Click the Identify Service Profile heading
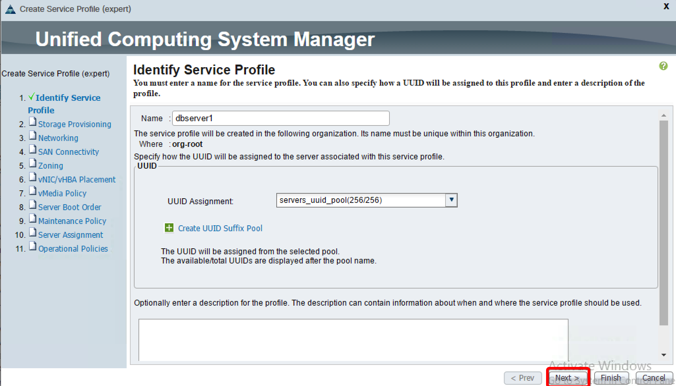Image resolution: width=676 pixels, height=386 pixels. click(204, 70)
